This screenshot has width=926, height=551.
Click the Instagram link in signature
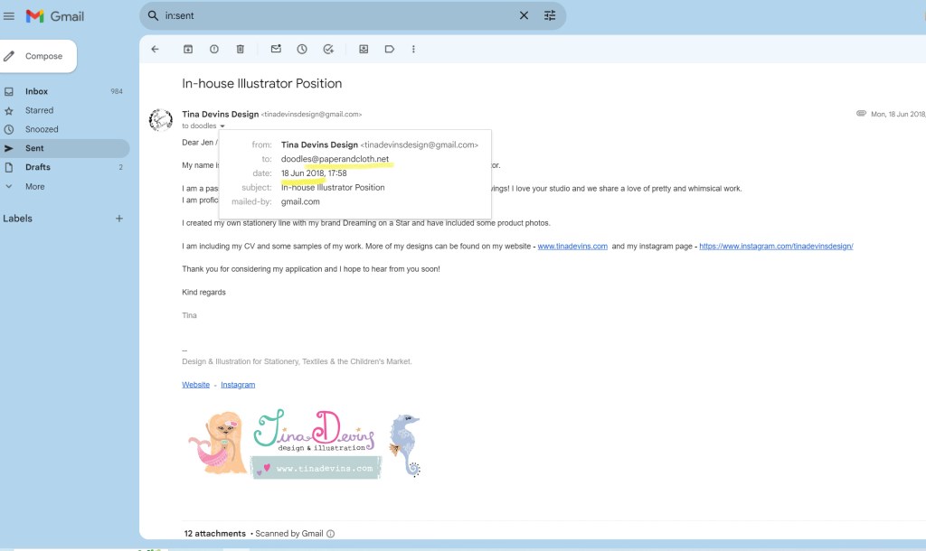click(x=238, y=385)
